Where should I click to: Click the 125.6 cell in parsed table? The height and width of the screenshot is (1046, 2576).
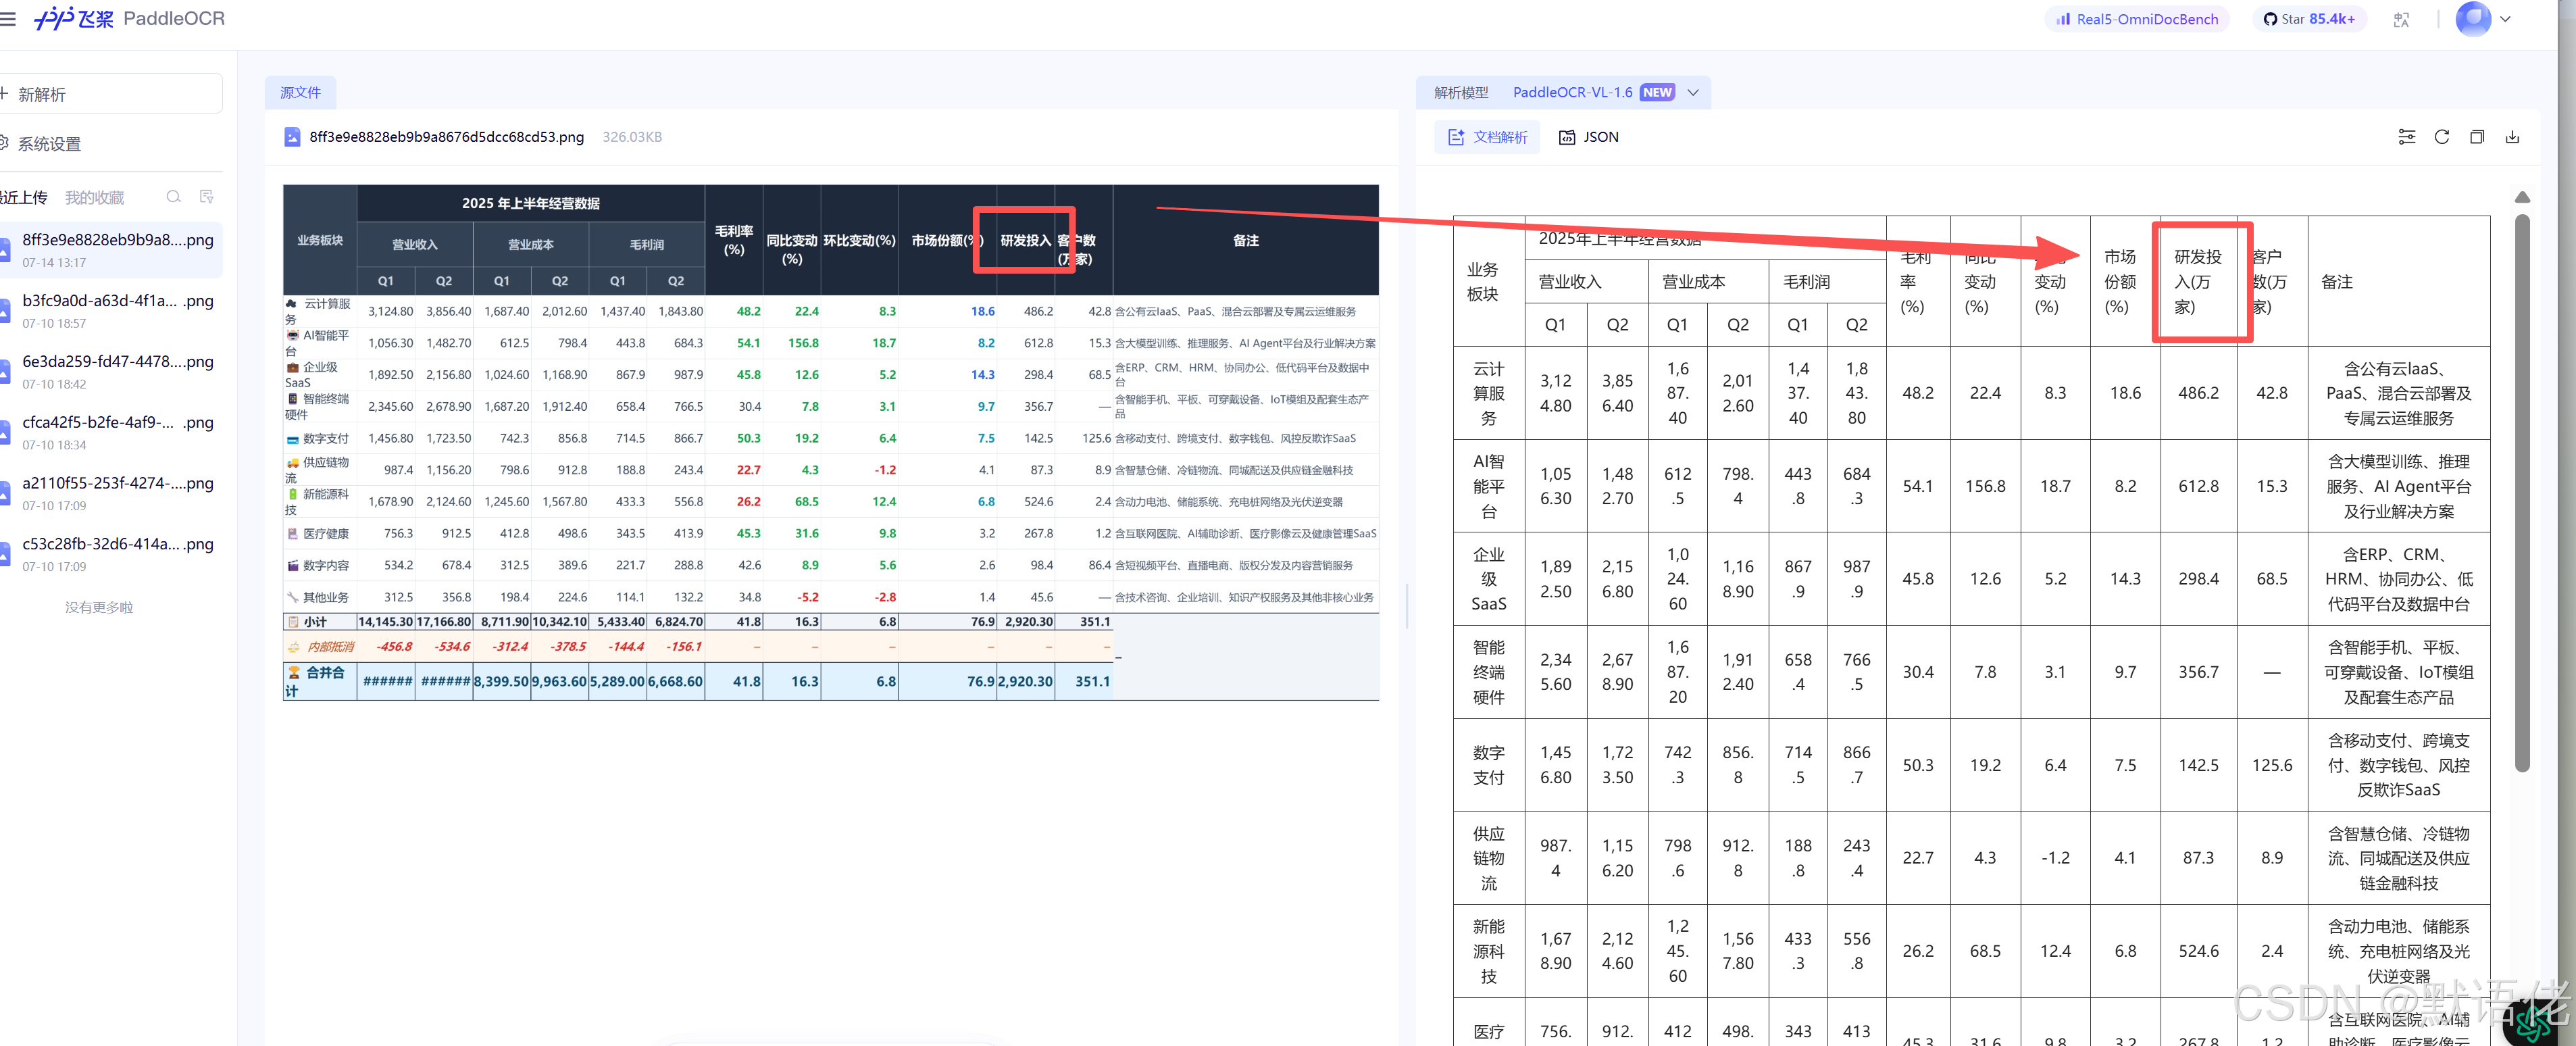2272,765
